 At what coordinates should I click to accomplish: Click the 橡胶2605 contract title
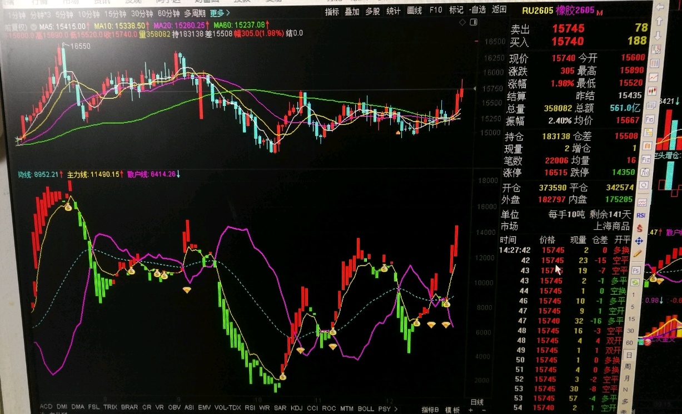[575, 10]
